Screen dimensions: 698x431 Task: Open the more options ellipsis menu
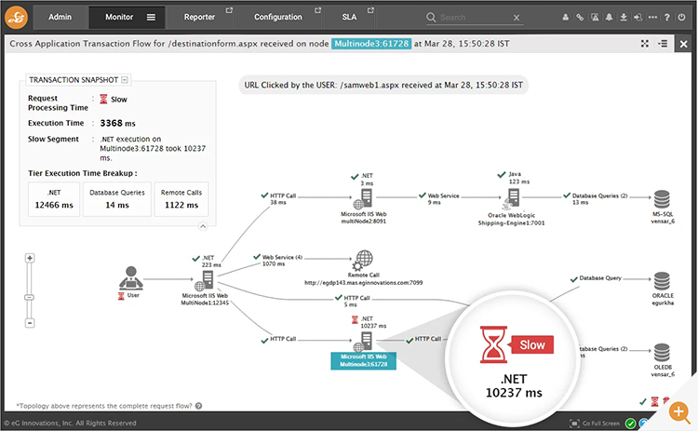(652, 18)
